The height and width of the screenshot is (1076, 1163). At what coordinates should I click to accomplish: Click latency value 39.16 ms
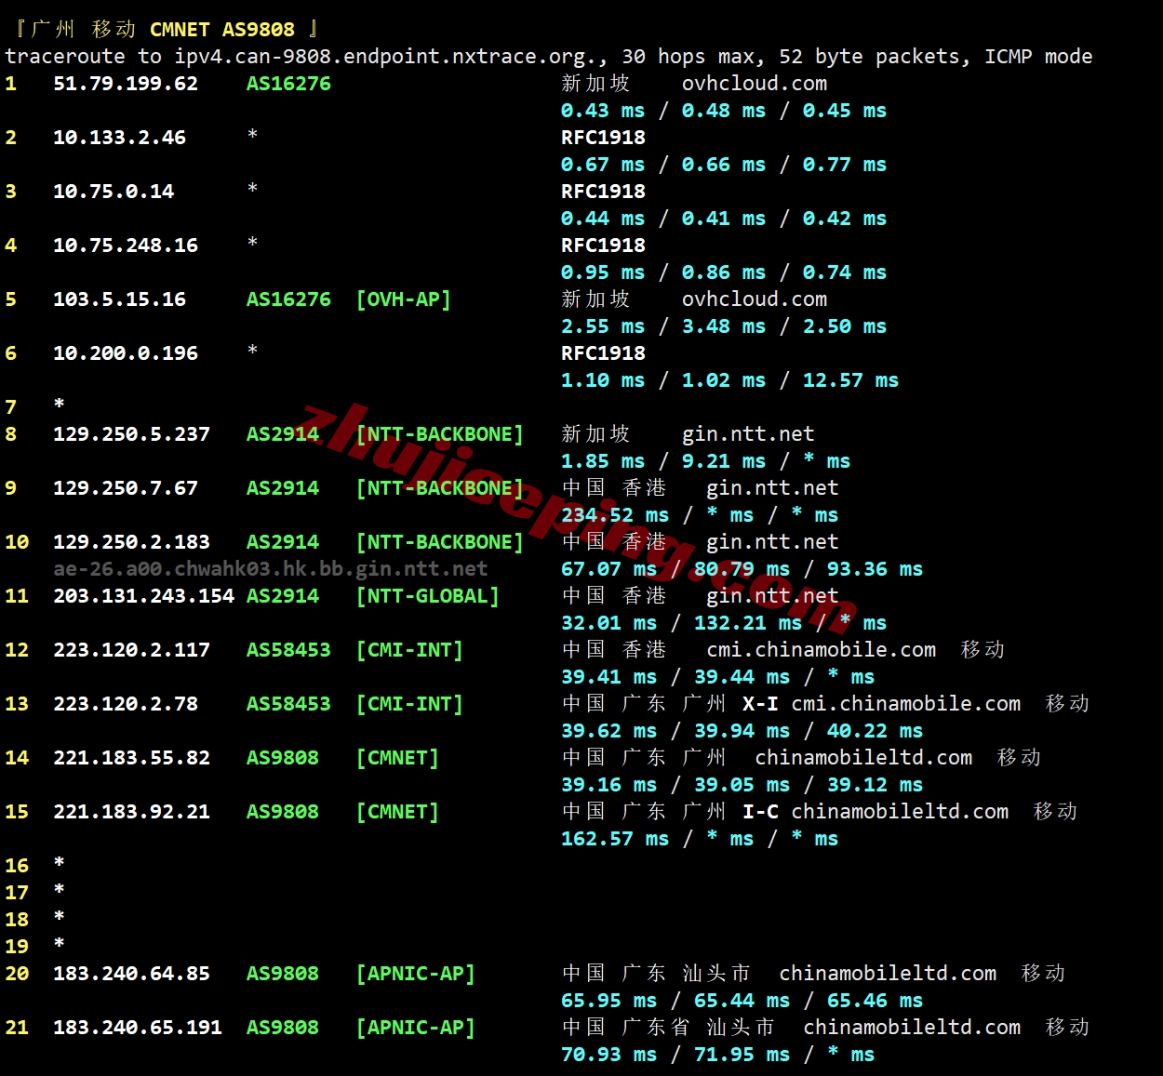(x=608, y=785)
